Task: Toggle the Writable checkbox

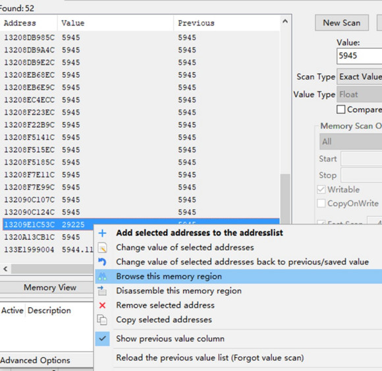Action: pos(321,189)
